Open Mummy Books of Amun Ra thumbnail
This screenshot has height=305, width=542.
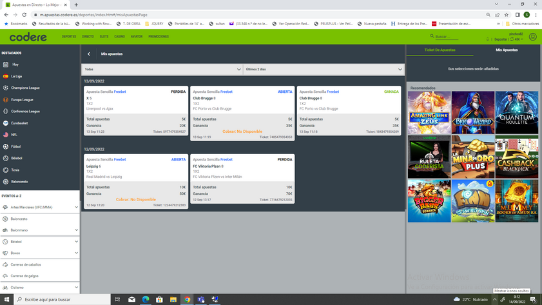(x=517, y=201)
